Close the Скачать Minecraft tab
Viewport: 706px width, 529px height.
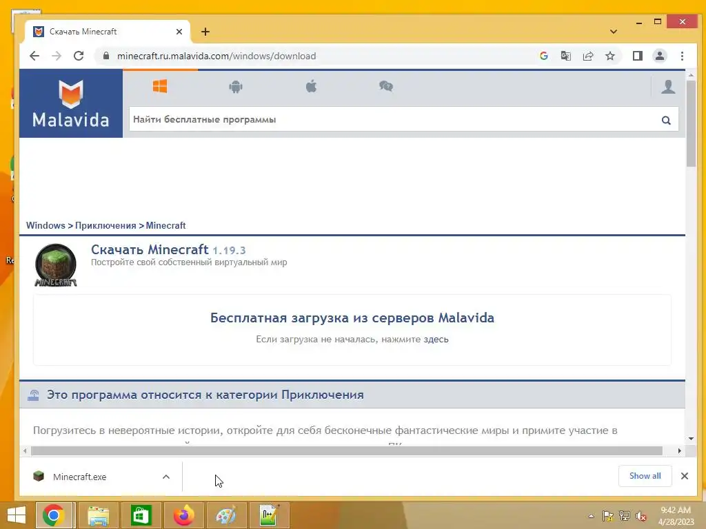[x=179, y=32]
